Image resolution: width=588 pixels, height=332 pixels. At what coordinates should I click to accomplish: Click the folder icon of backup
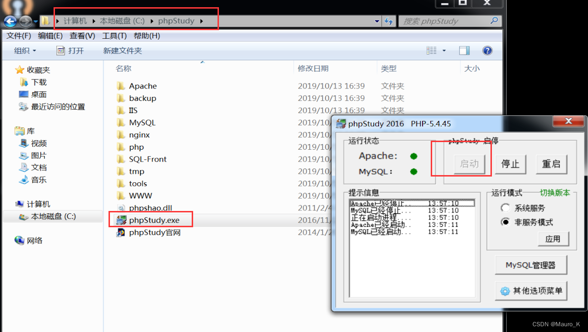click(x=120, y=98)
